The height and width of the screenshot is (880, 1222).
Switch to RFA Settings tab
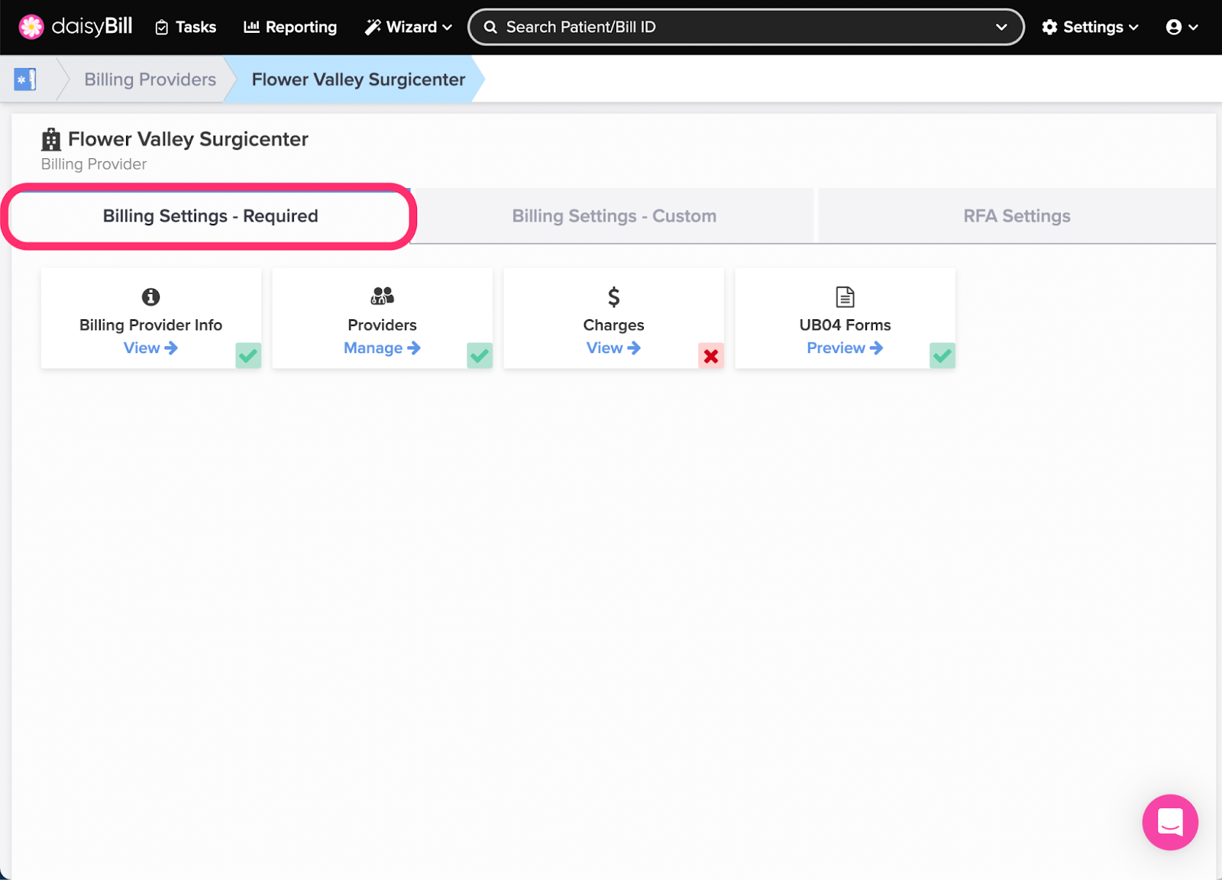click(x=1017, y=216)
